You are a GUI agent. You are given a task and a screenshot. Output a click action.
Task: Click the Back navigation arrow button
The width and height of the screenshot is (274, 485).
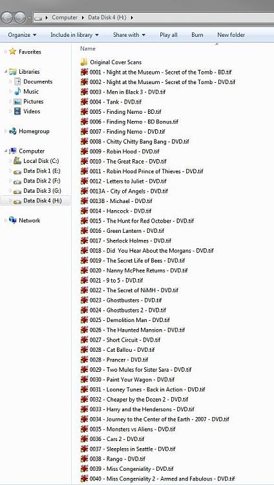pyautogui.click(x=7, y=17)
